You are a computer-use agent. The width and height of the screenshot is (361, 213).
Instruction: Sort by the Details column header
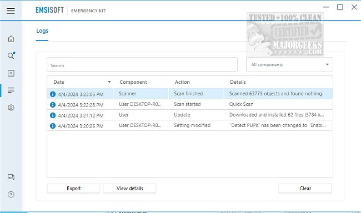click(238, 82)
